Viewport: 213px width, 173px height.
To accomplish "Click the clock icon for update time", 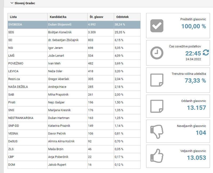I will coord(157,53).
